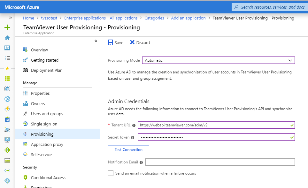
Task: Click the Notification Email info icon
Action: pyautogui.click(x=141, y=162)
